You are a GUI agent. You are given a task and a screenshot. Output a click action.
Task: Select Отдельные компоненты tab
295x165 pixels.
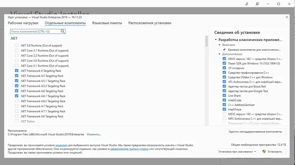65,23
